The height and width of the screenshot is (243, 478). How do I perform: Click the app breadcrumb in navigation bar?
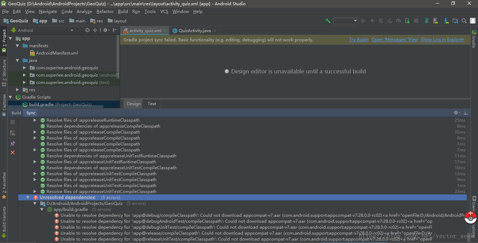40,21
